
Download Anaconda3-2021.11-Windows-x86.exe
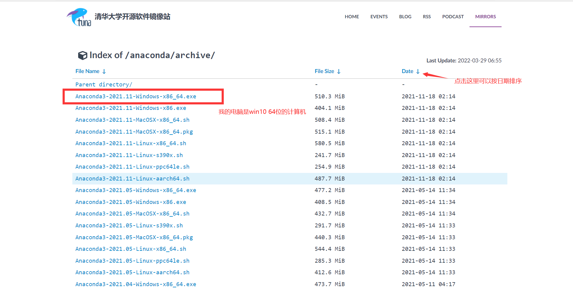[x=131, y=108]
